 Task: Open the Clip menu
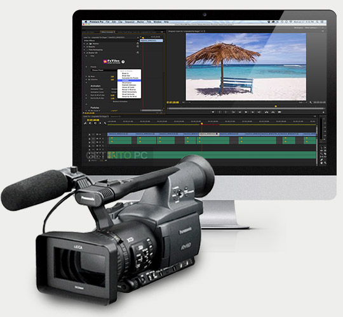[120, 22]
